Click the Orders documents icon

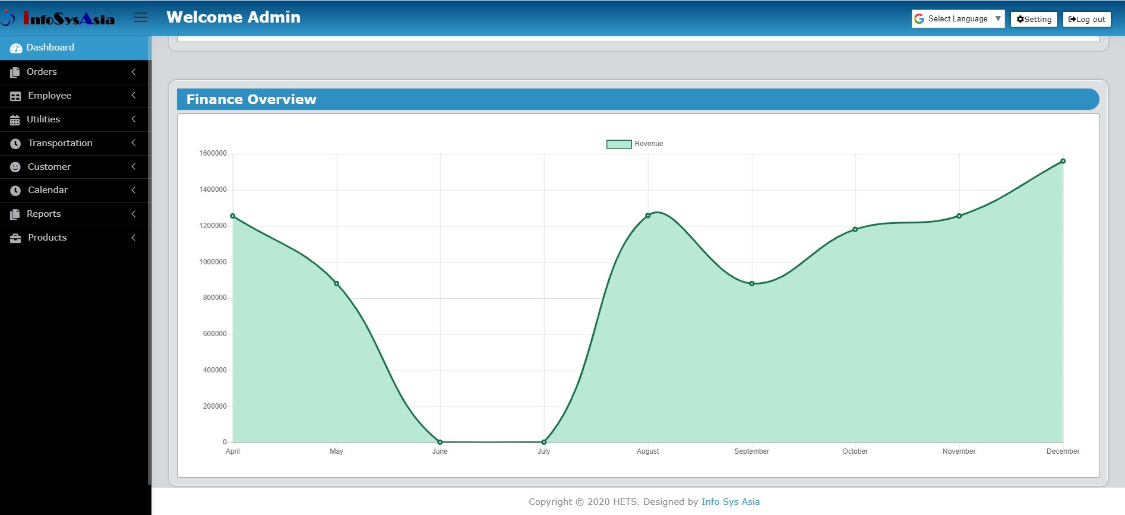pos(15,72)
